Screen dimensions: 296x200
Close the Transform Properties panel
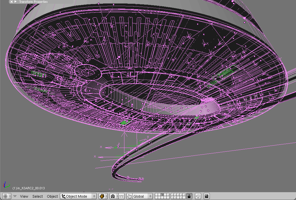pos(12,2)
